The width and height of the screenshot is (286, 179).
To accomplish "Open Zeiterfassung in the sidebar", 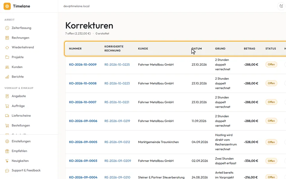I will coord(21,28).
